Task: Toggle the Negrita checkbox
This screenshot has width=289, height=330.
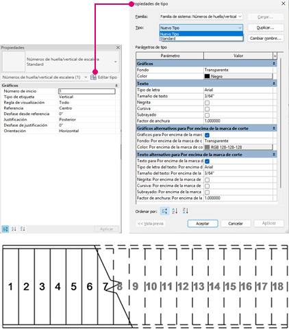Action: (x=207, y=103)
